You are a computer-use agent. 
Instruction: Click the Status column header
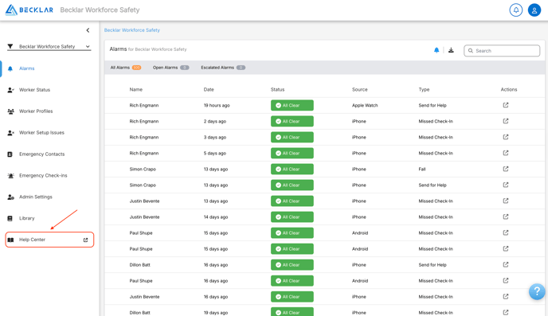277,89
